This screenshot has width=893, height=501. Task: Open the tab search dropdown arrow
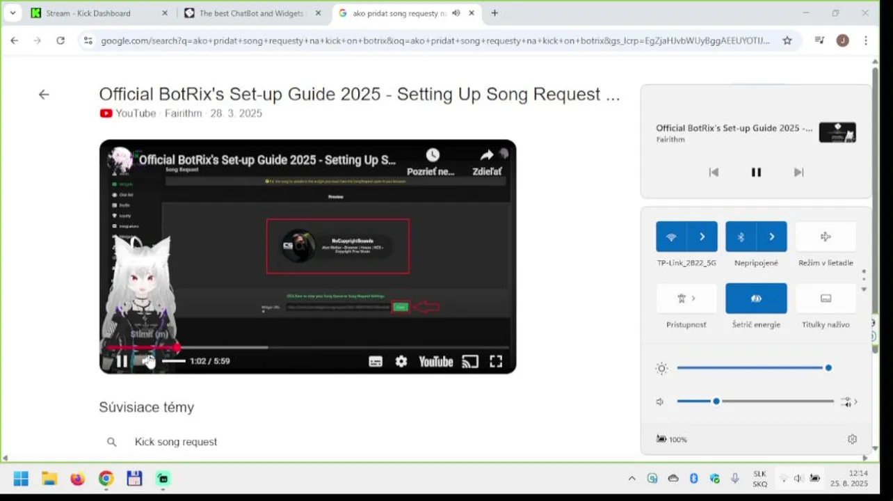13,13
